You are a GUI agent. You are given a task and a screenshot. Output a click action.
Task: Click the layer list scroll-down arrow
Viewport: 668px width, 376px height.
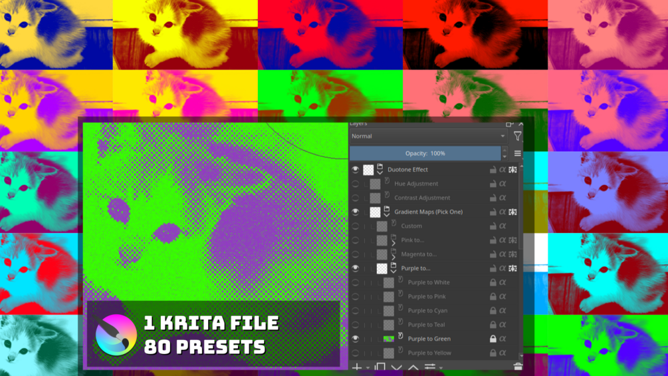(521, 355)
